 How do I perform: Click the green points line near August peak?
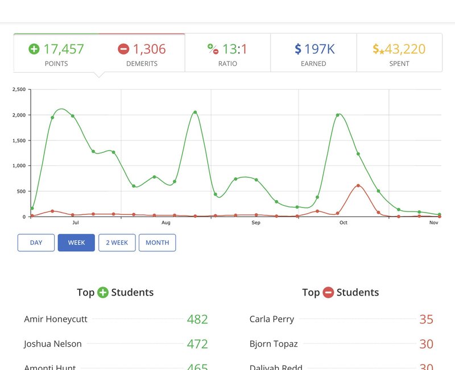[x=195, y=113]
